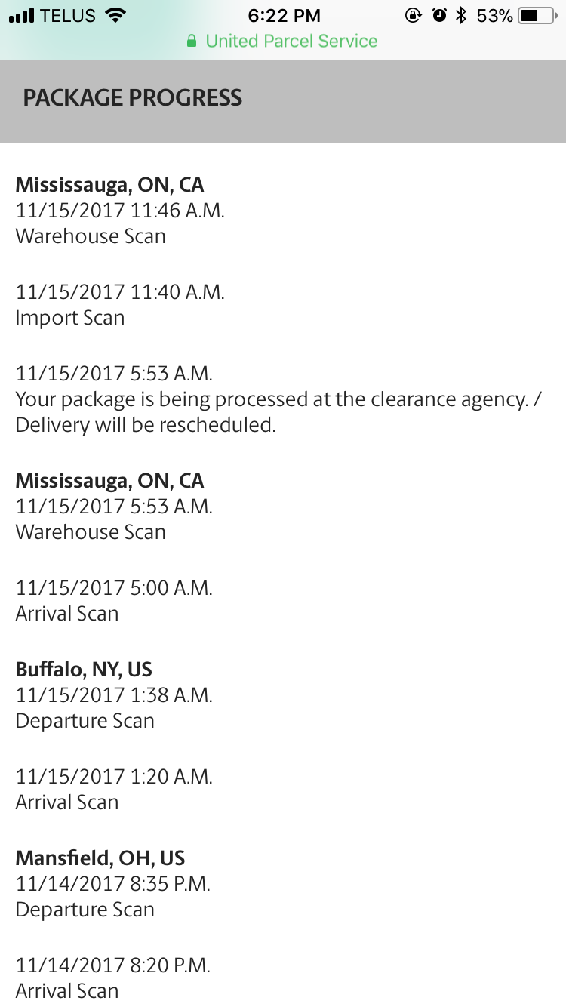Select Buffalo 1:38 A.M. Departure Scan
This screenshot has width=566, height=1007.
pyautogui.click(x=114, y=708)
